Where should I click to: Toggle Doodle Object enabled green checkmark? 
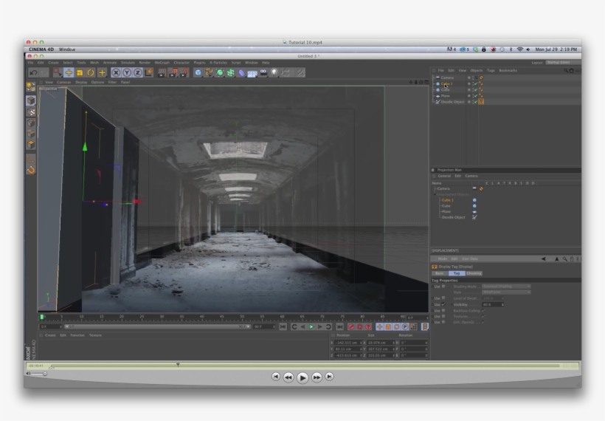pos(476,102)
